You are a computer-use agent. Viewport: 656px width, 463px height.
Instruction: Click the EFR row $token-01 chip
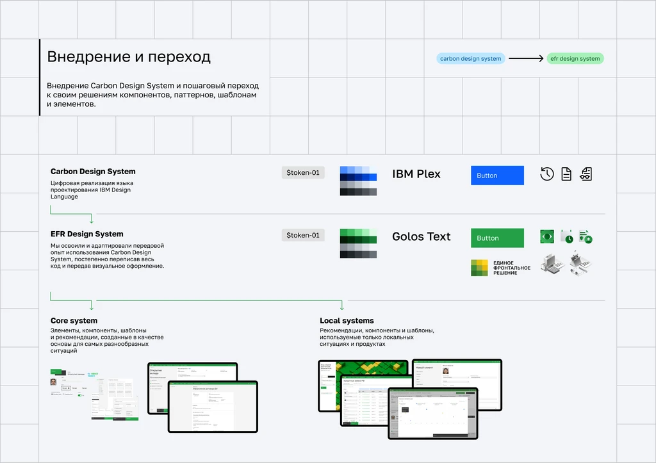pyautogui.click(x=303, y=235)
